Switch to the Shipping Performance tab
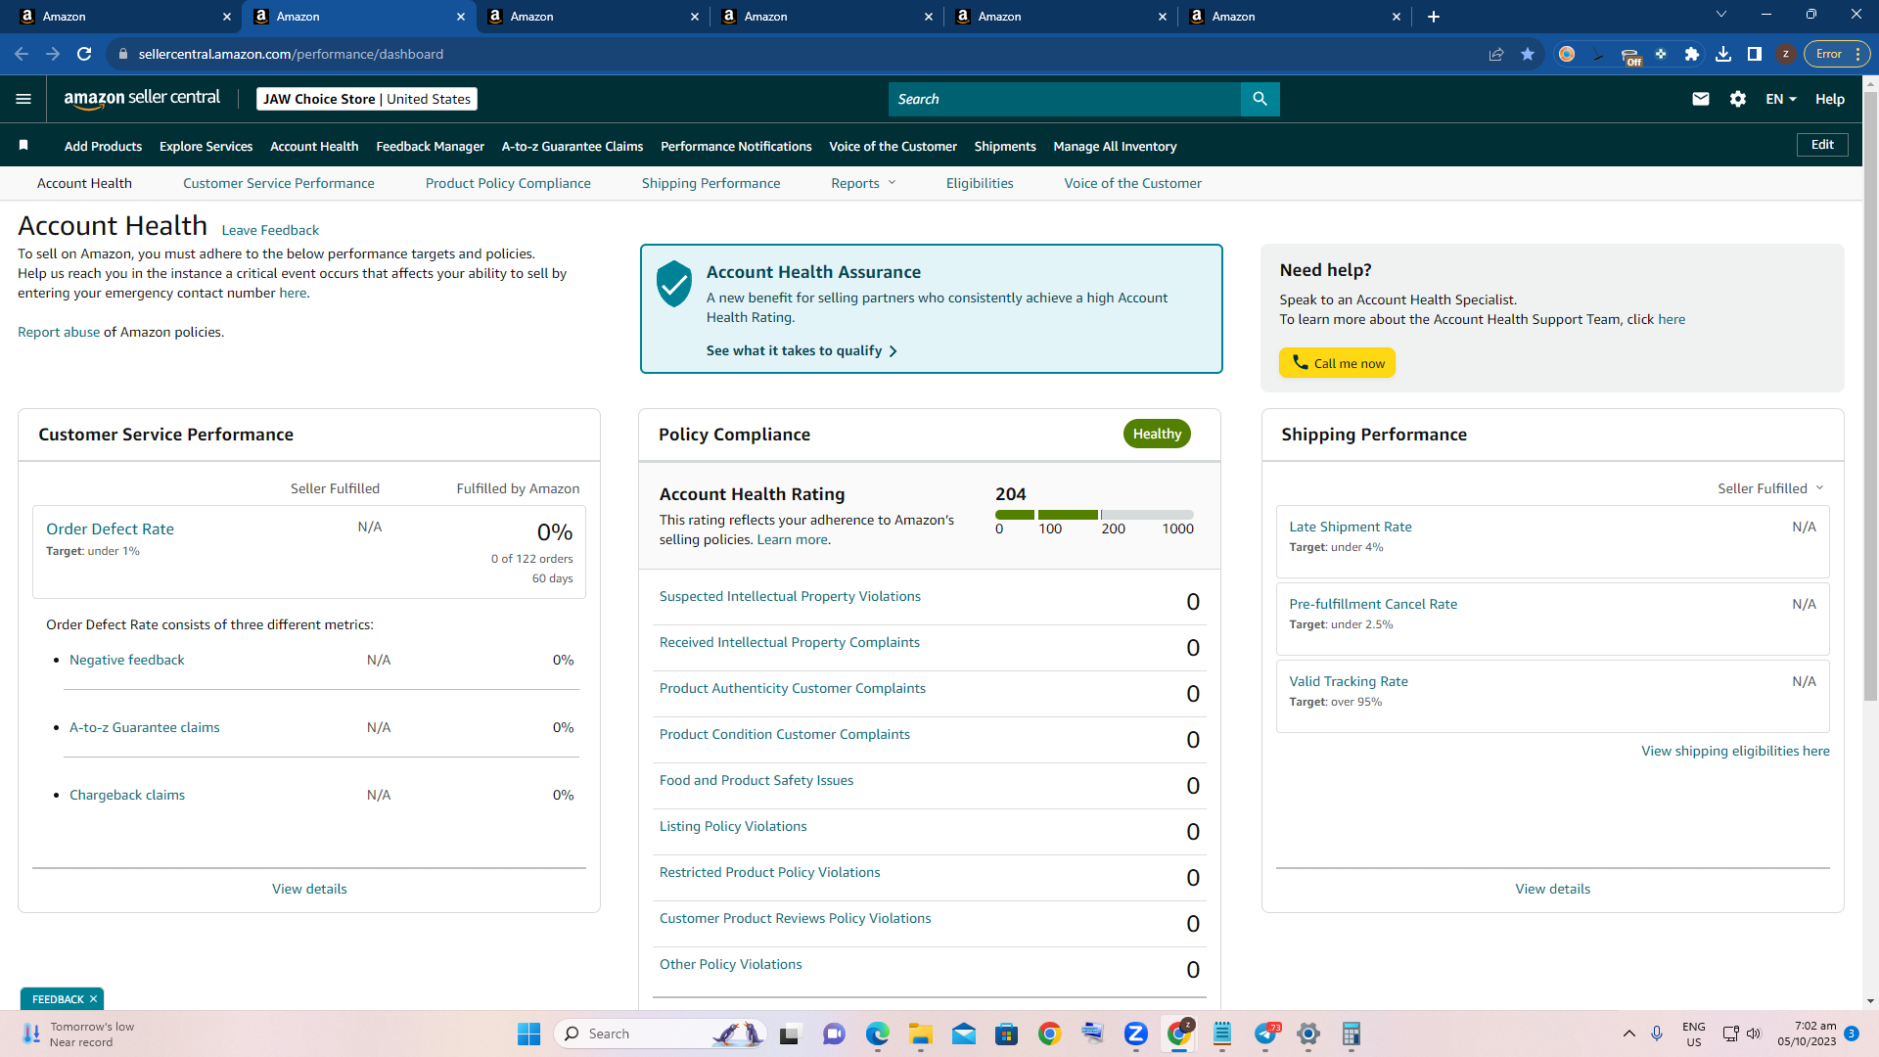The width and height of the screenshot is (1879, 1057). [710, 183]
